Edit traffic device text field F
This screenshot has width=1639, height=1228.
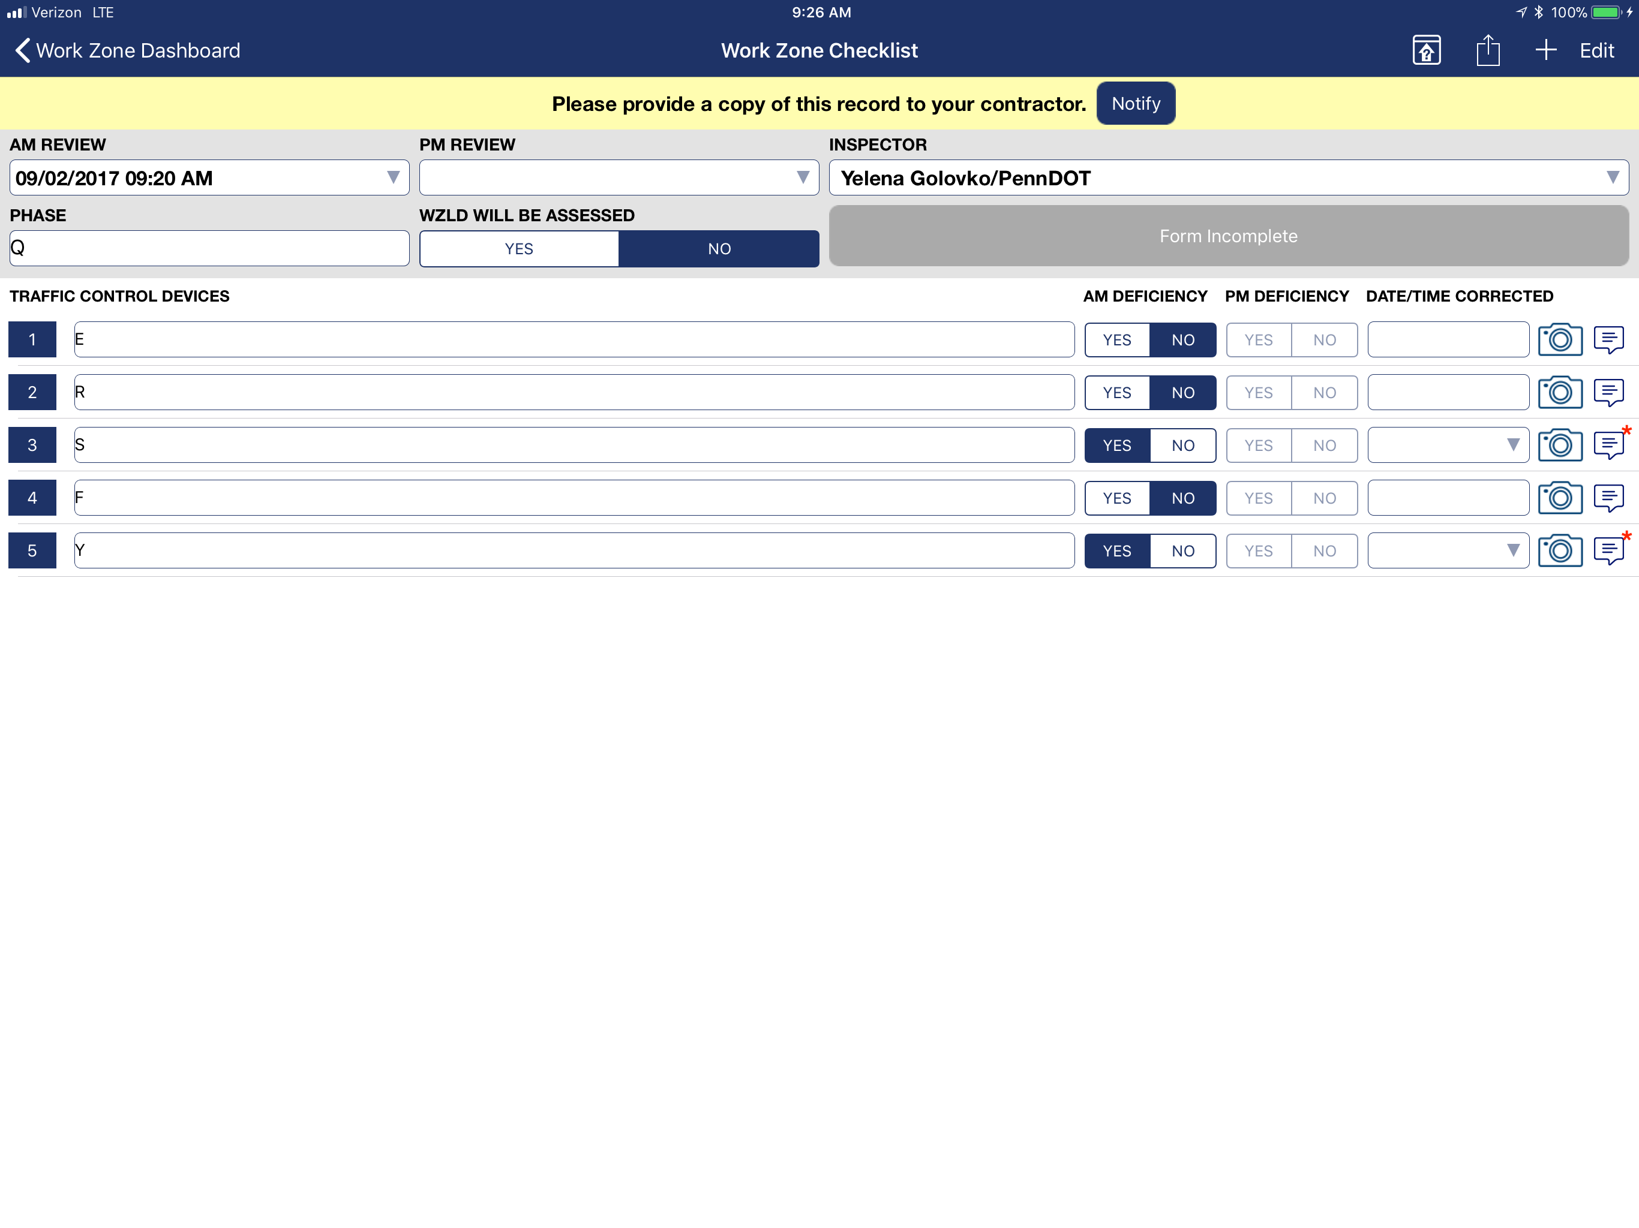(x=574, y=498)
